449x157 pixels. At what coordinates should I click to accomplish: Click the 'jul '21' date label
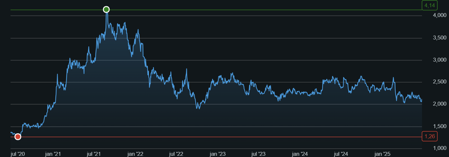pyautogui.click(x=94, y=154)
